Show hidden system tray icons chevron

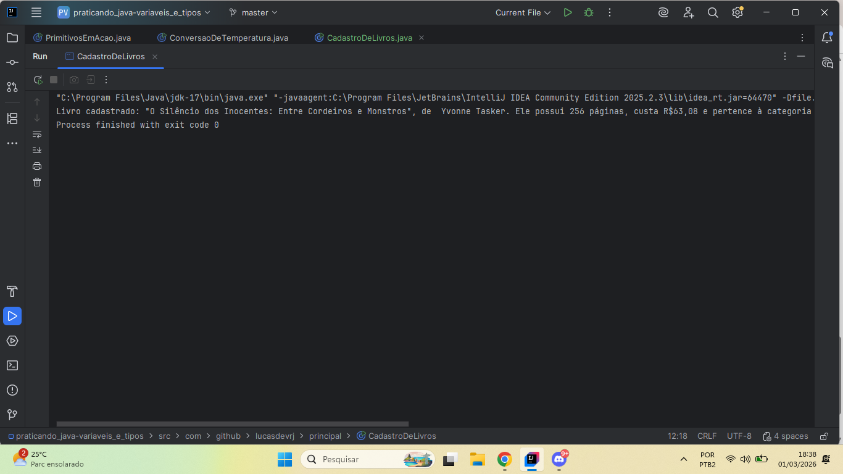(x=684, y=459)
